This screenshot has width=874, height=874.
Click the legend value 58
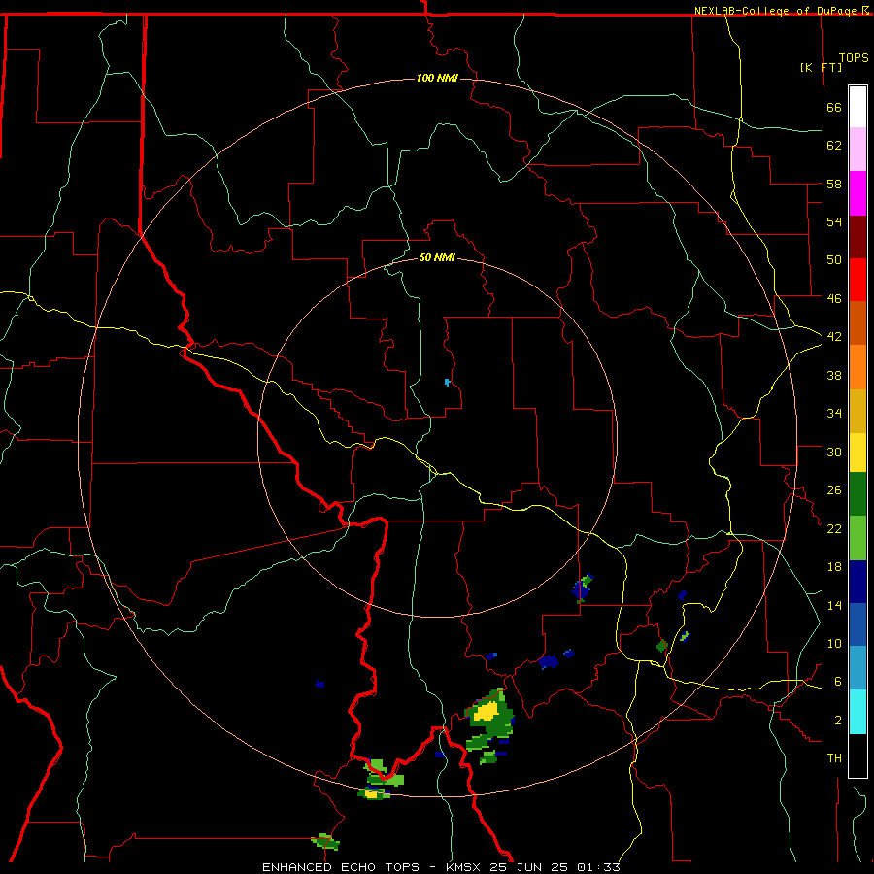[834, 184]
